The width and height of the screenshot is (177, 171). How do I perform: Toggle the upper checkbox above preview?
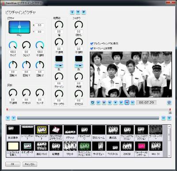(x=92, y=44)
